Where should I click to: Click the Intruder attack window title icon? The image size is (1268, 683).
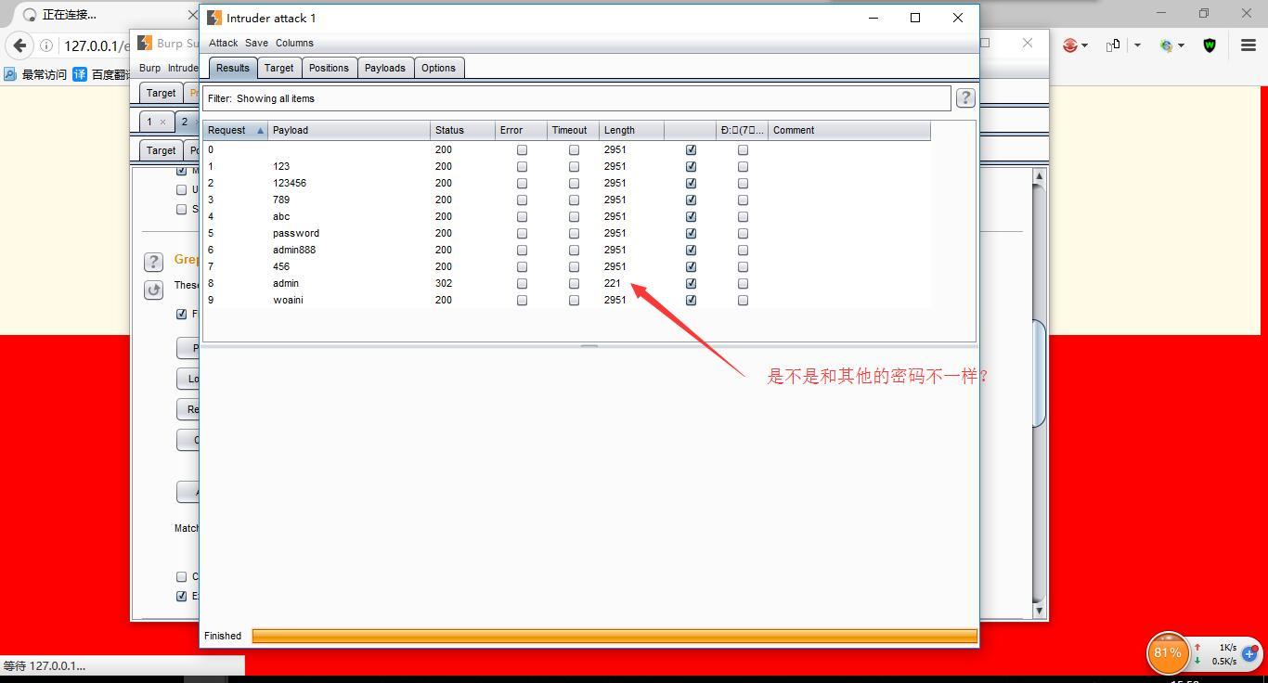214,18
